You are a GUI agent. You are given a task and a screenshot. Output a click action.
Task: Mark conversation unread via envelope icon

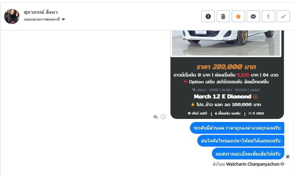click(x=253, y=16)
